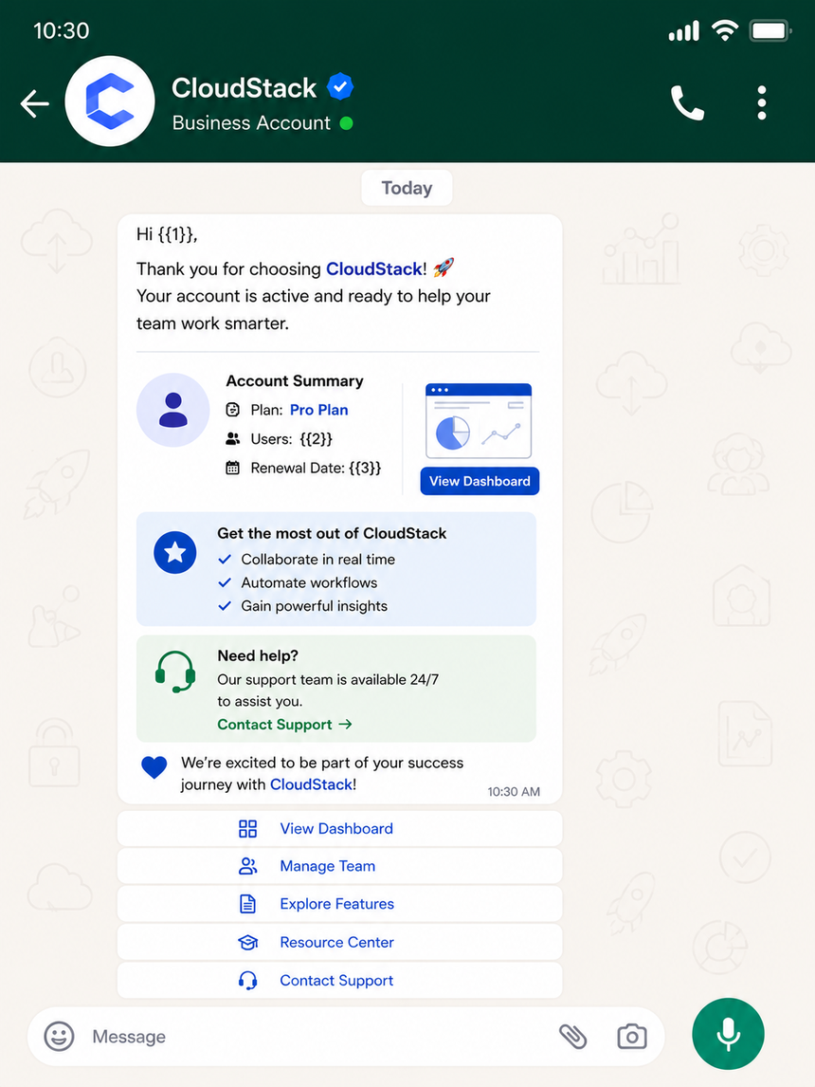Start a voice call with CloudStack
Image resolution: width=815 pixels, height=1087 pixels.
tap(687, 103)
